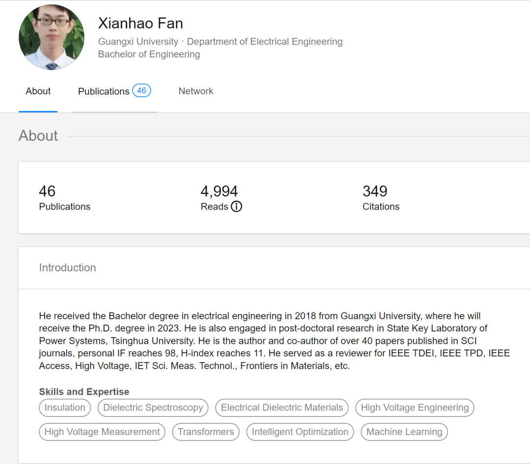The width and height of the screenshot is (530, 464).
Task: Click the Publications count badge 46
Action: [141, 91]
